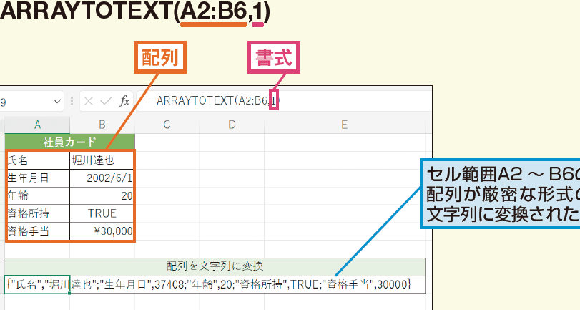Open the Name Box dropdown arrow
This screenshot has width=580, height=310.
[57, 101]
